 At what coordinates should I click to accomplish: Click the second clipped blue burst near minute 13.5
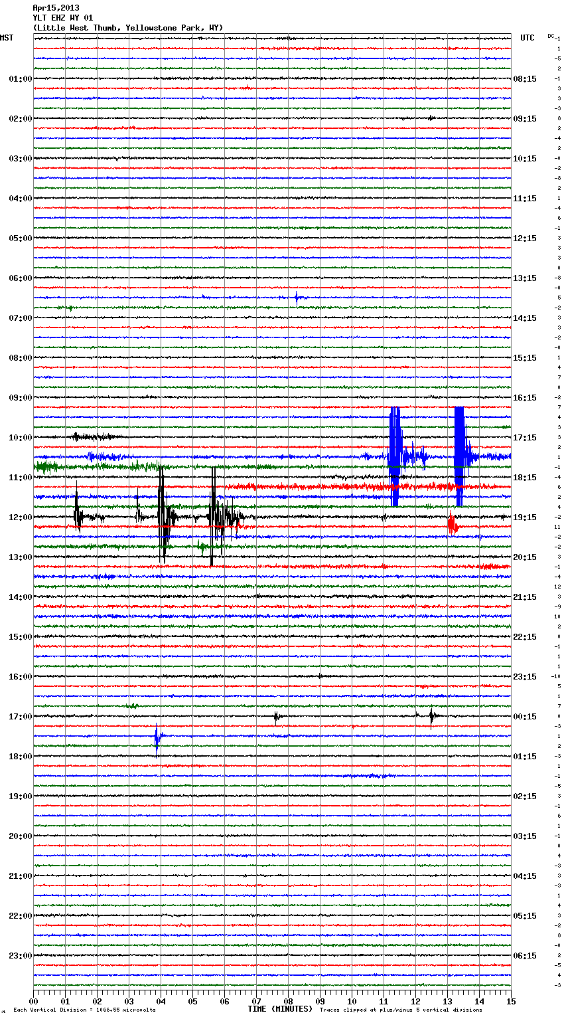pos(459,456)
